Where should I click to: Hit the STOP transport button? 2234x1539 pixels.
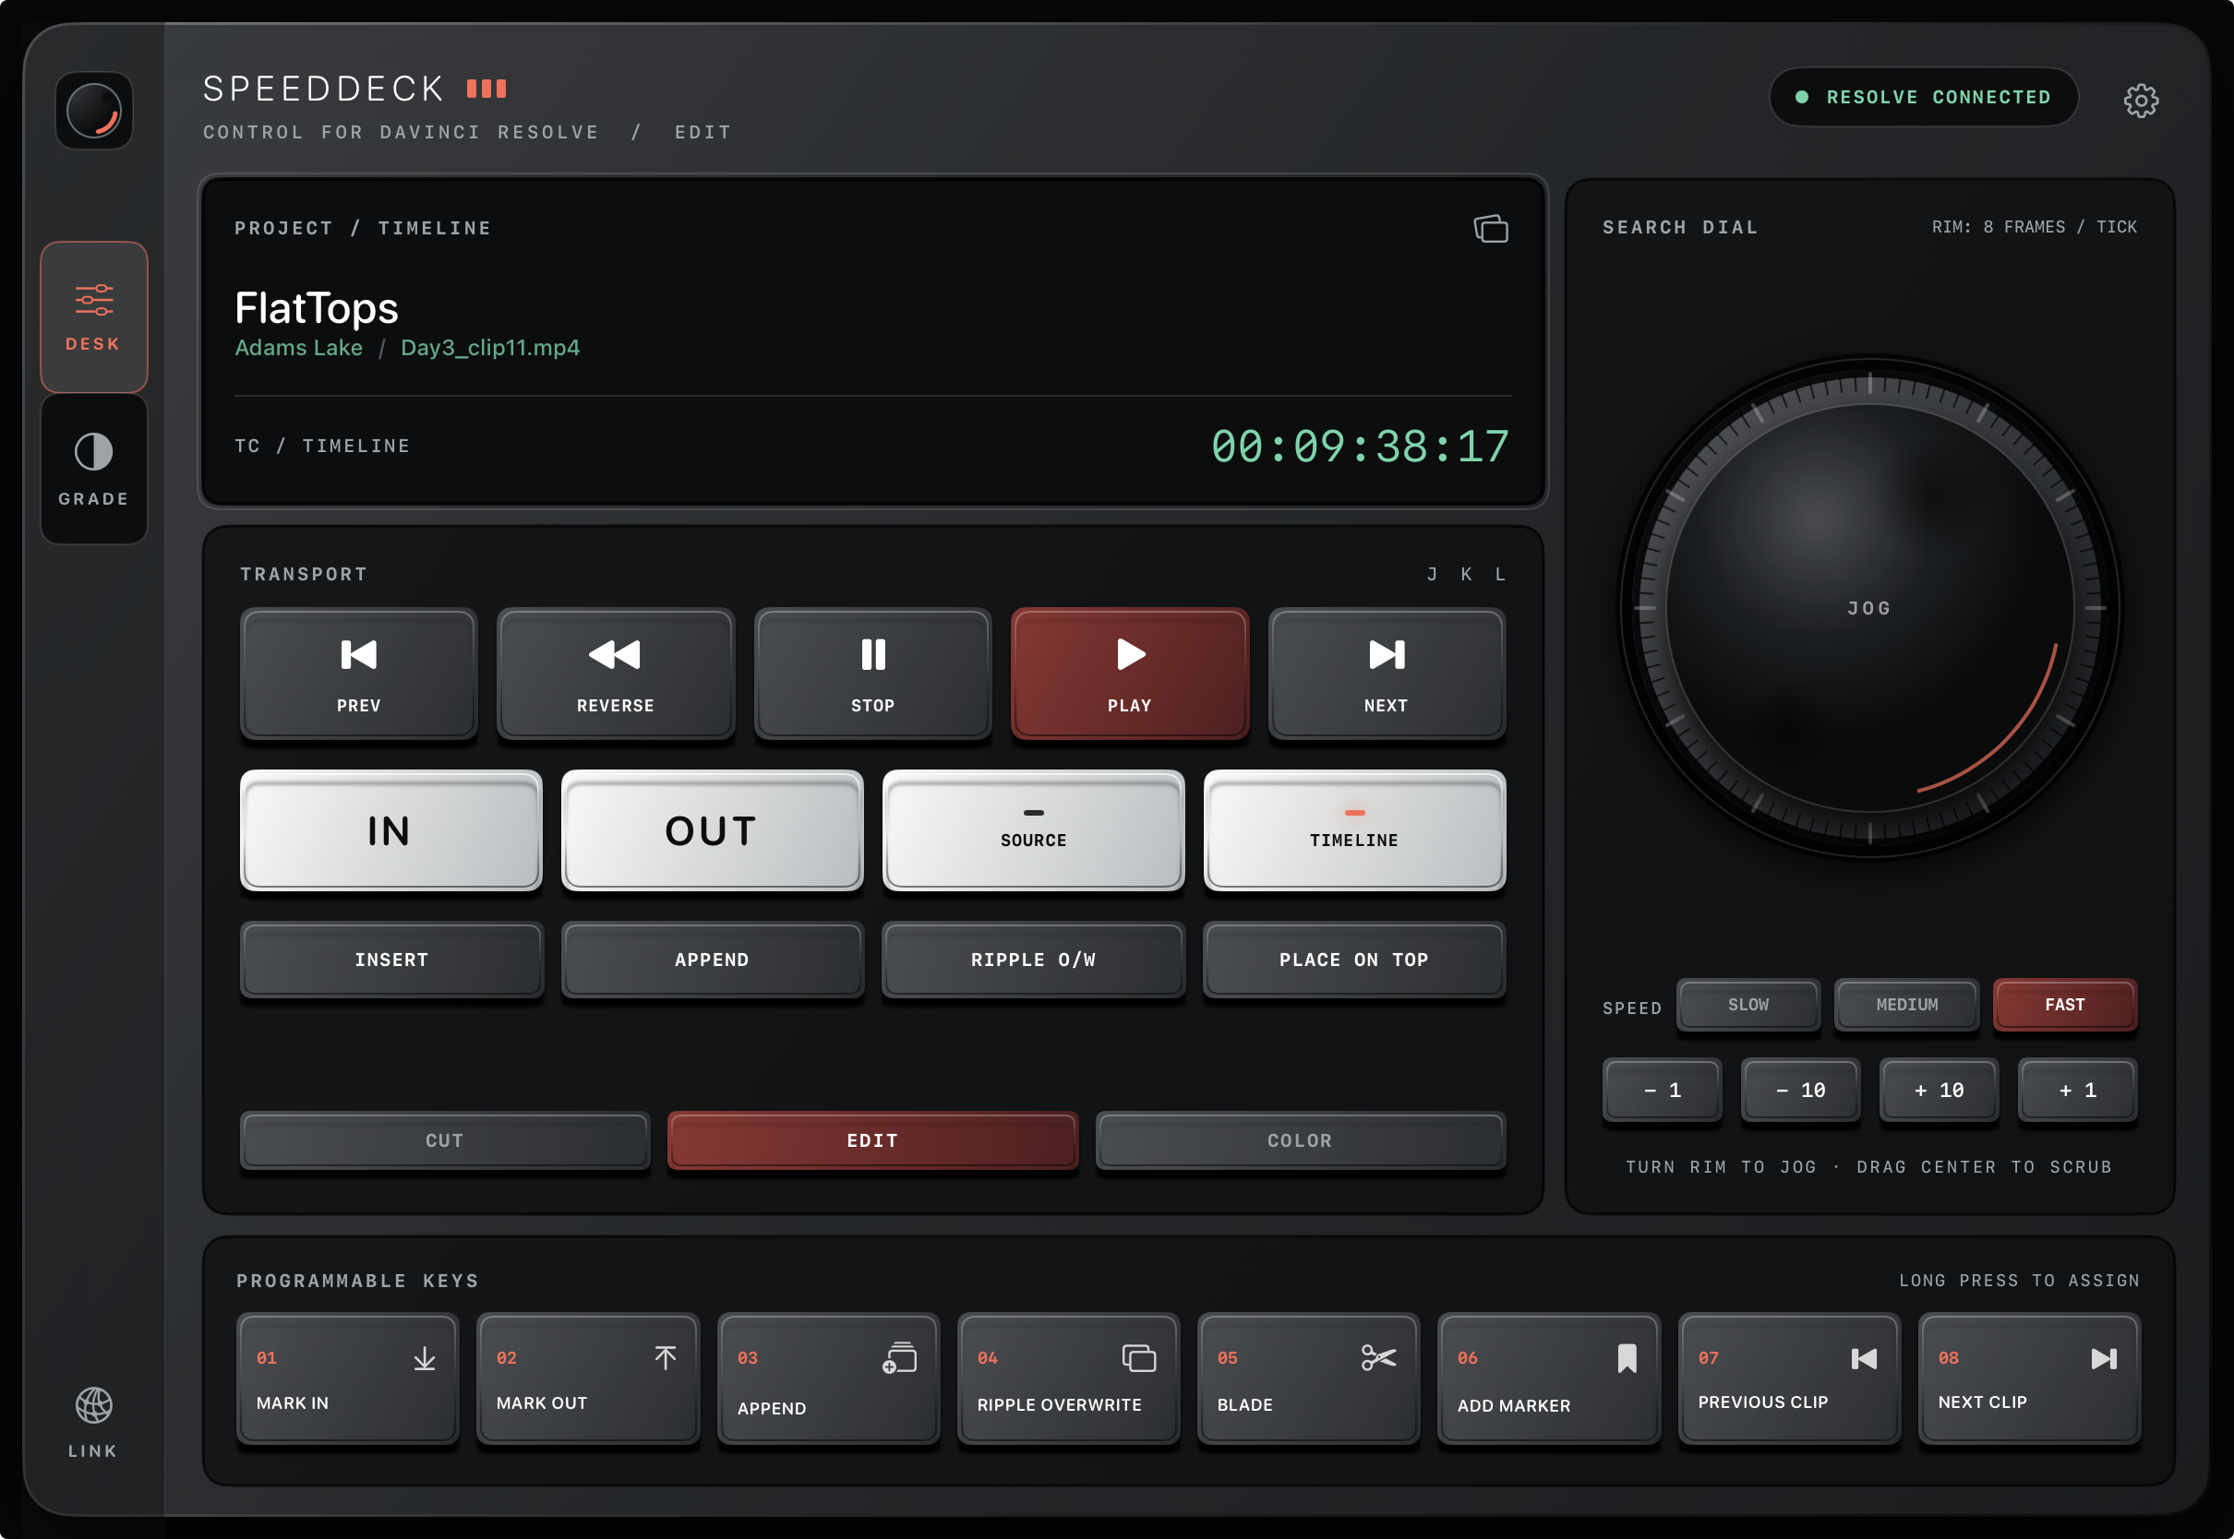pos(873,674)
